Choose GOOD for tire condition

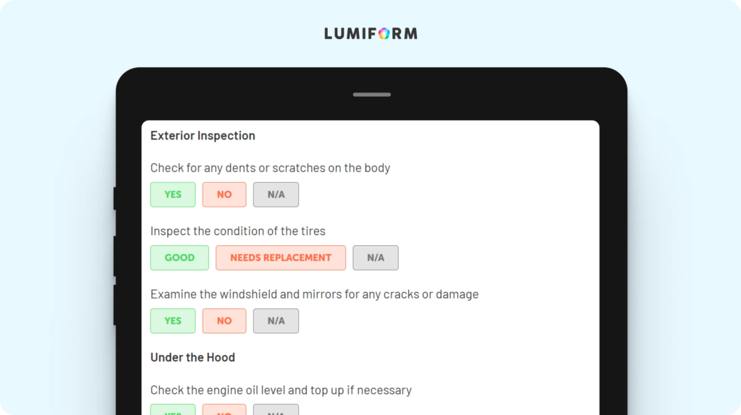pos(179,258)
